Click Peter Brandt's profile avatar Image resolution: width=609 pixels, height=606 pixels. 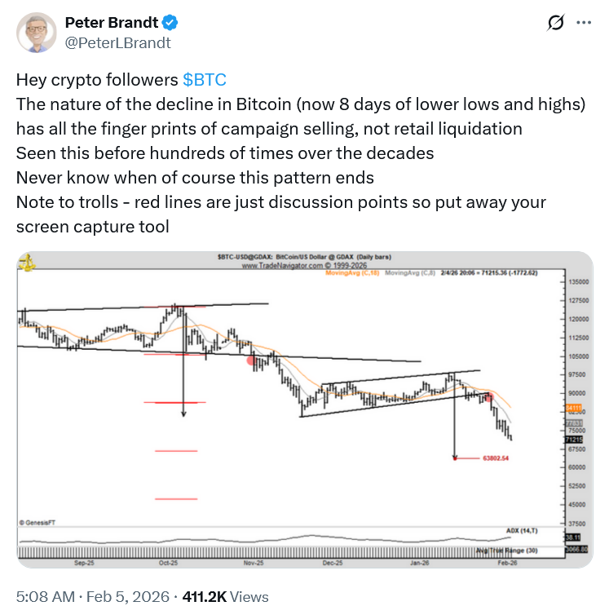click(36, 32)
